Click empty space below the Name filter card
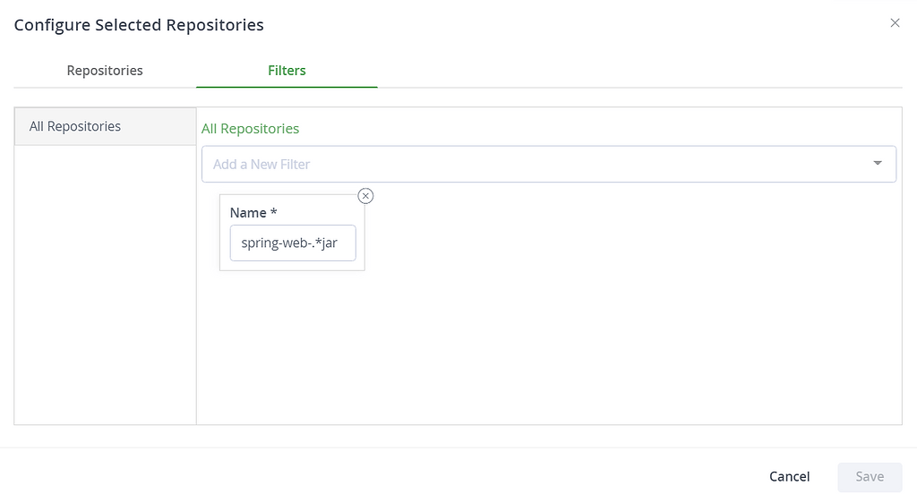 [x=537, y=349]
